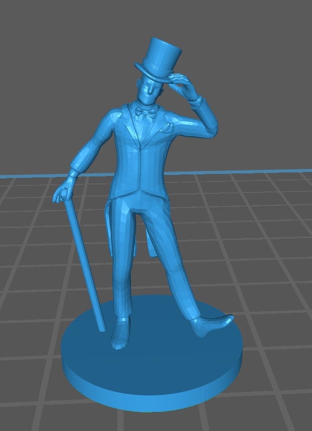312x431 pixels.
Task: Select the shirt cuff on raised wrist
Action: 196,101
